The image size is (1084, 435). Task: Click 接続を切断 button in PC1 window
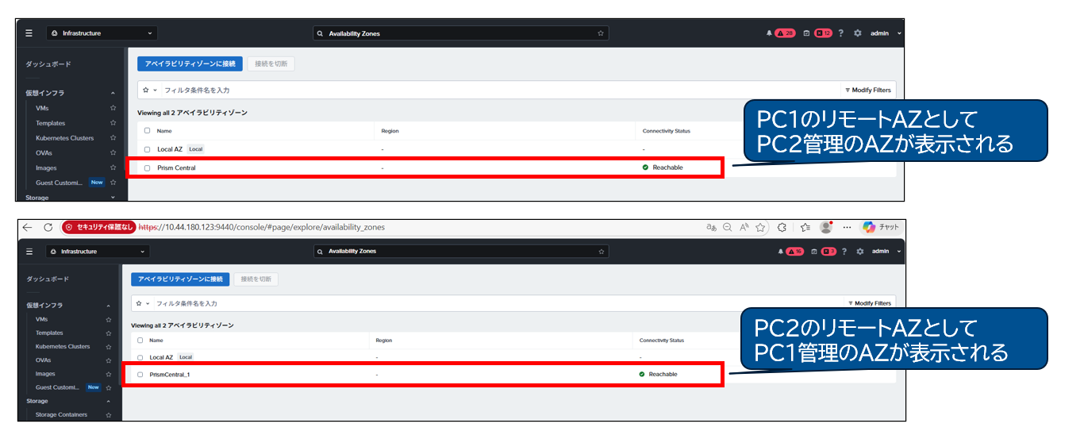click(271, 64)
